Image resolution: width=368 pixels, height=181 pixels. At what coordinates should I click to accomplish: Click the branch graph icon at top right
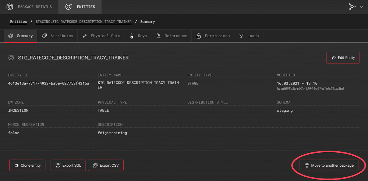tap(353, 7)
